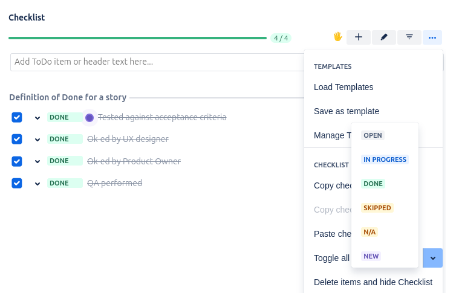This screenshot has height=293, width=459.
Task: Open the blue Toggle all status dropdown arrow
Action: pyautogui.click(x=433, y=258)
